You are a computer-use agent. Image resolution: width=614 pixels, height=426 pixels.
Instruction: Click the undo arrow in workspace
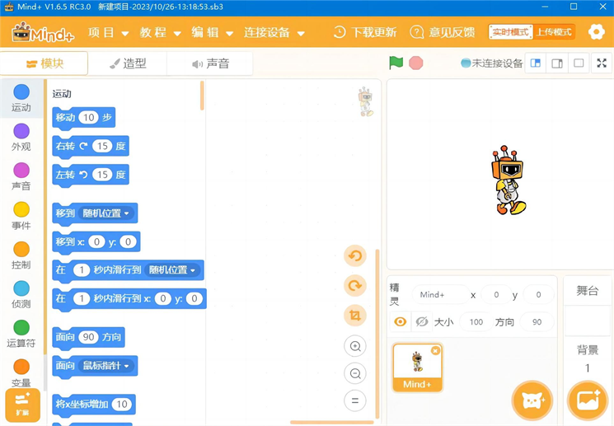tap(355, 256)
